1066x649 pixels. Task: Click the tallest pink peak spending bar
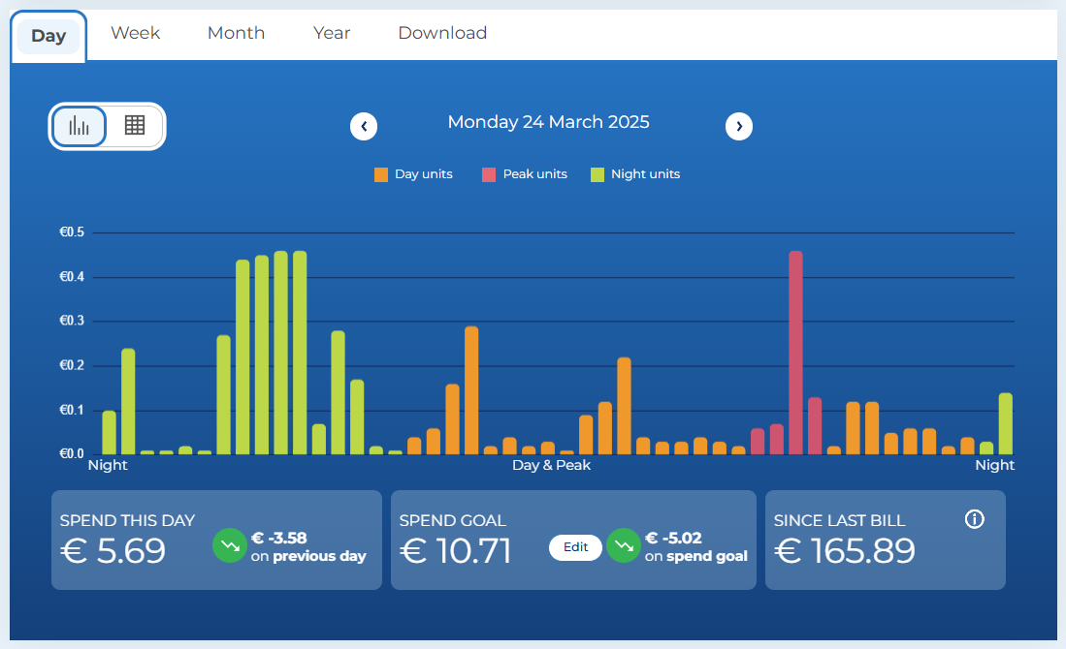(x=793, y=349)
